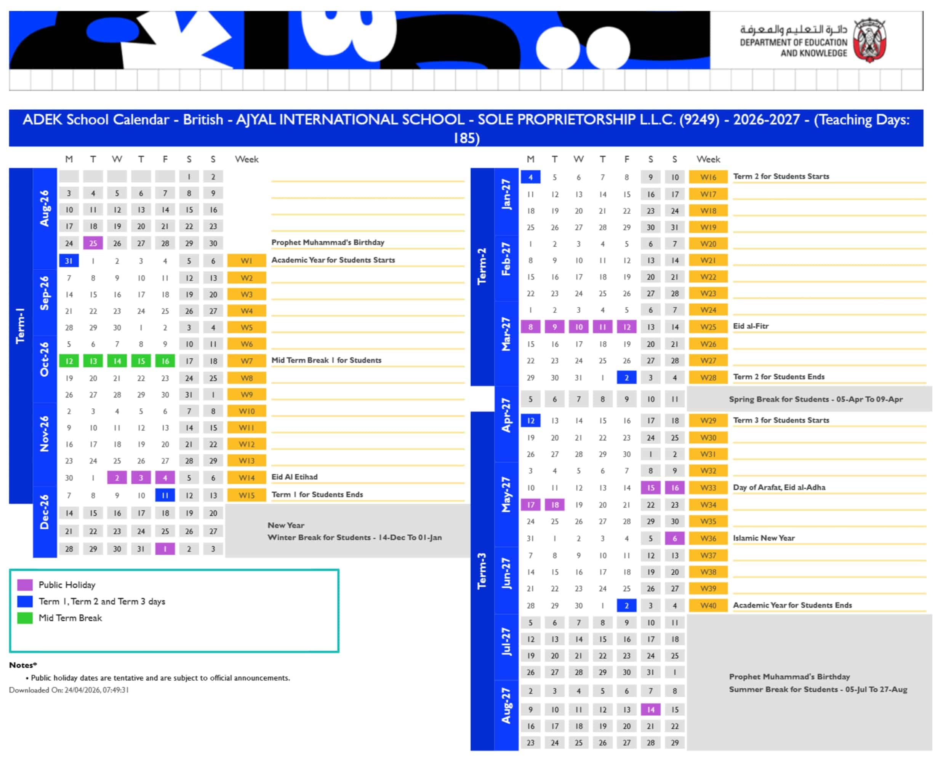Select the W15 week label
Image resolution: width=943 pixels, height=769 pixels.
click(247, 496)
